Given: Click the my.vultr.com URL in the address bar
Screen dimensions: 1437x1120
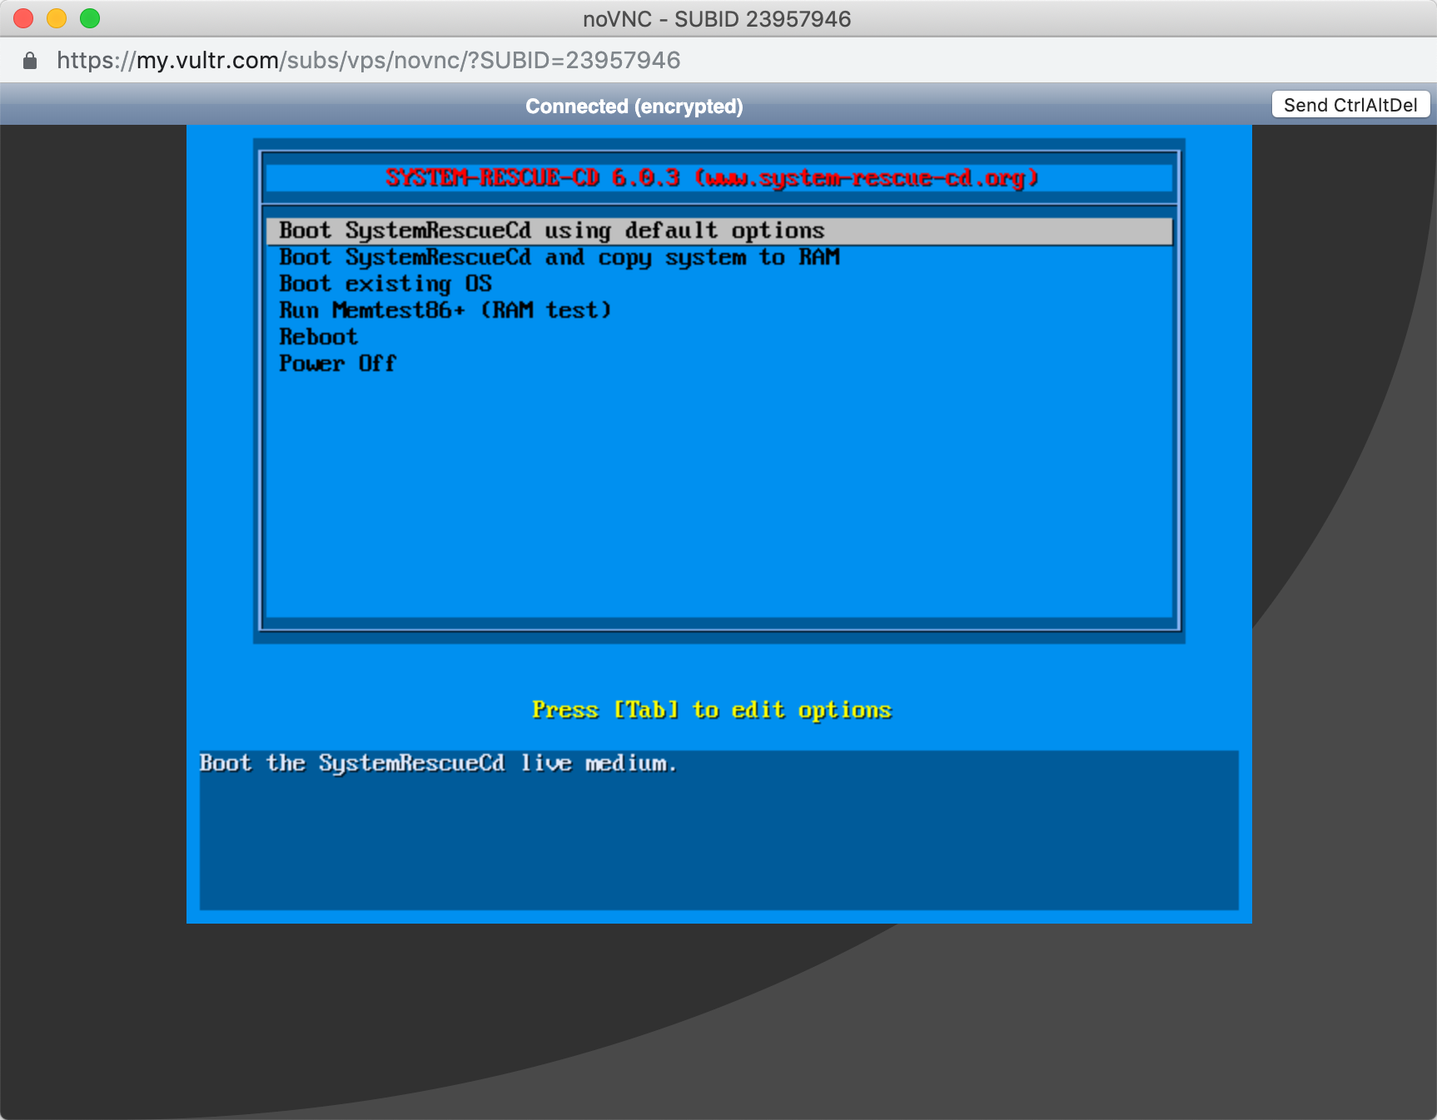Looking at the screenshot, I should (x=368, y=61).
